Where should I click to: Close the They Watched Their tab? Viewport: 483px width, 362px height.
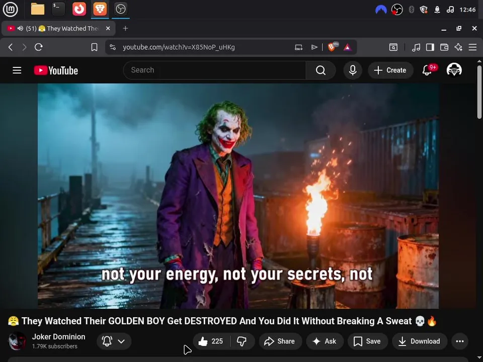[108, 28]
